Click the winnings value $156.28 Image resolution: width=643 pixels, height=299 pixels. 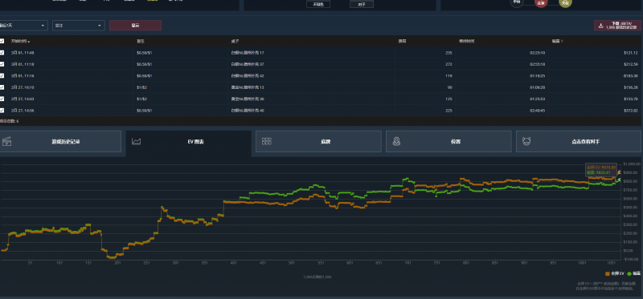630,87
